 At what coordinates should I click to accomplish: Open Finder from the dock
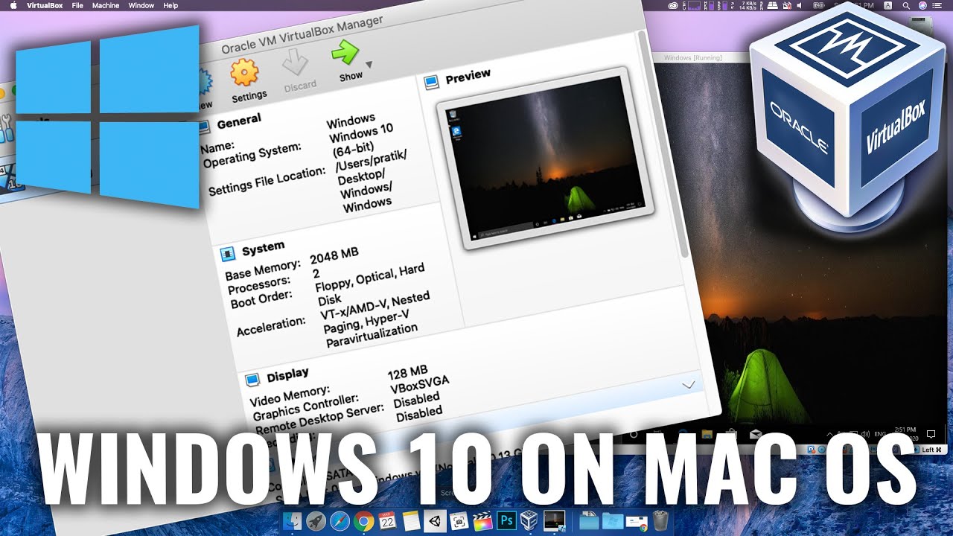293,521
